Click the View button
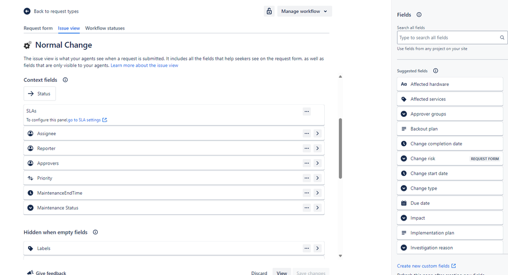This screenshot has width=508, height=275. (281, 273)
